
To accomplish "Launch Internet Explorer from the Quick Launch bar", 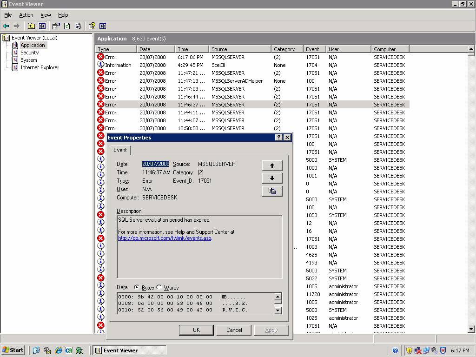I will tap(58, 350).
